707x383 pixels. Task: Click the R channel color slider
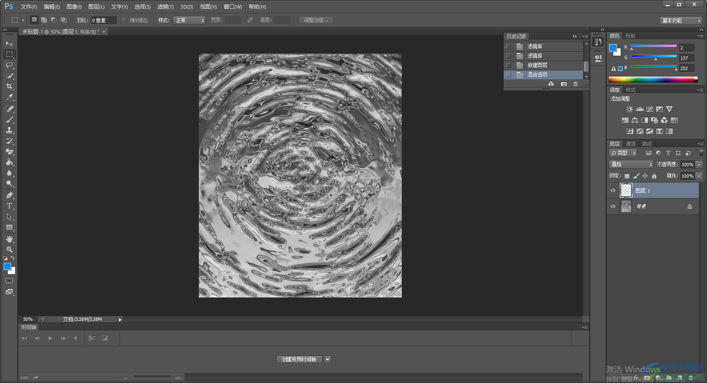point(653,46)
